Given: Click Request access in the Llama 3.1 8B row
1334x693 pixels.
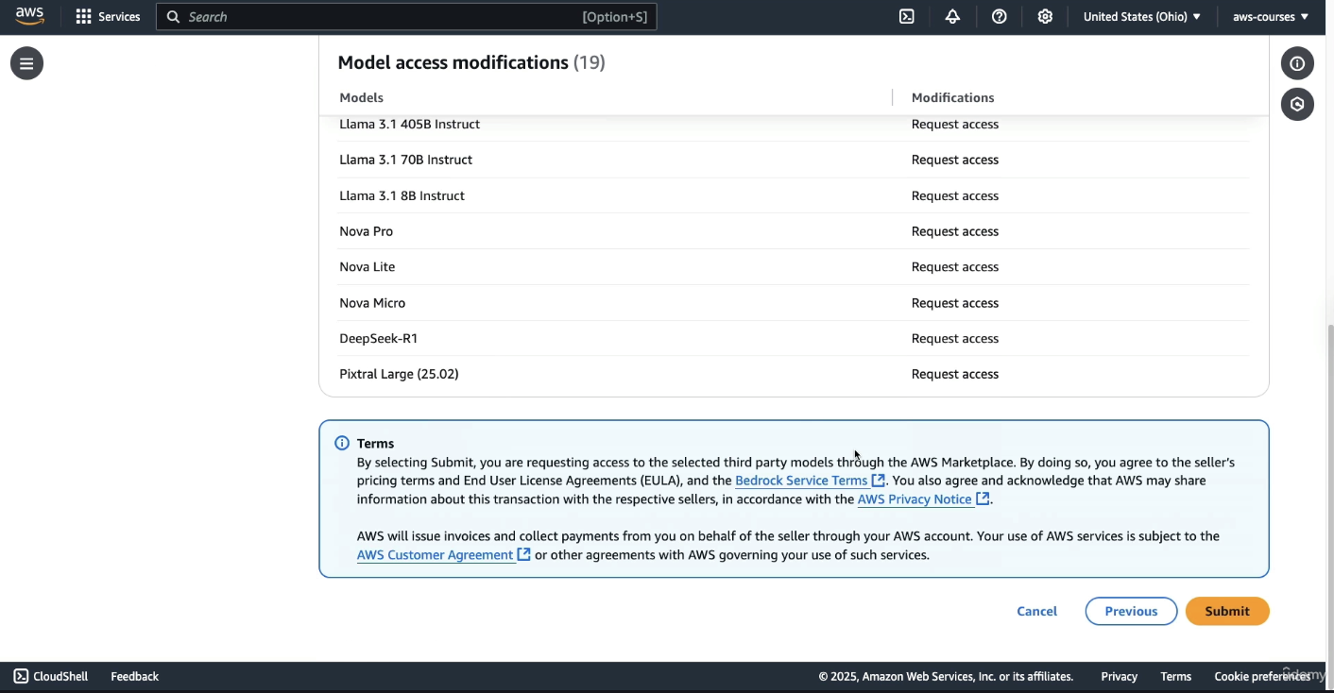Looking at the screenshot, I should click(954, 195).
